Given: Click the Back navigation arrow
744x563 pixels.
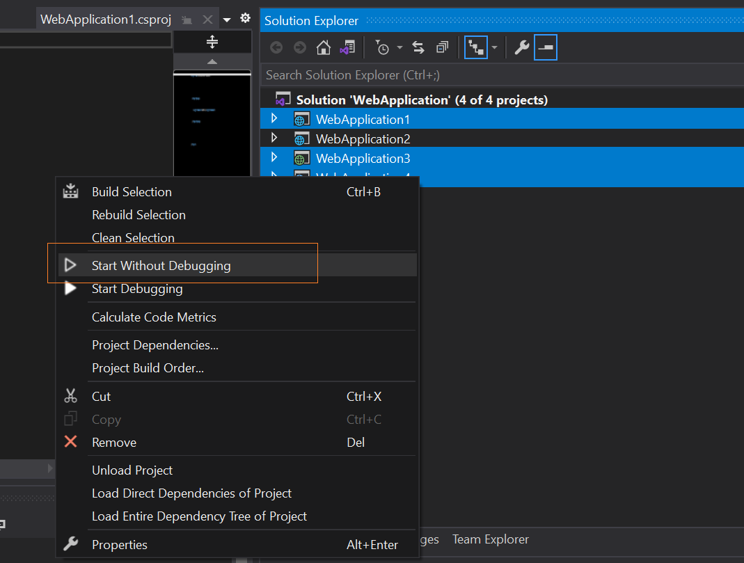Looking at the screenshot, I should coord(276,47).
